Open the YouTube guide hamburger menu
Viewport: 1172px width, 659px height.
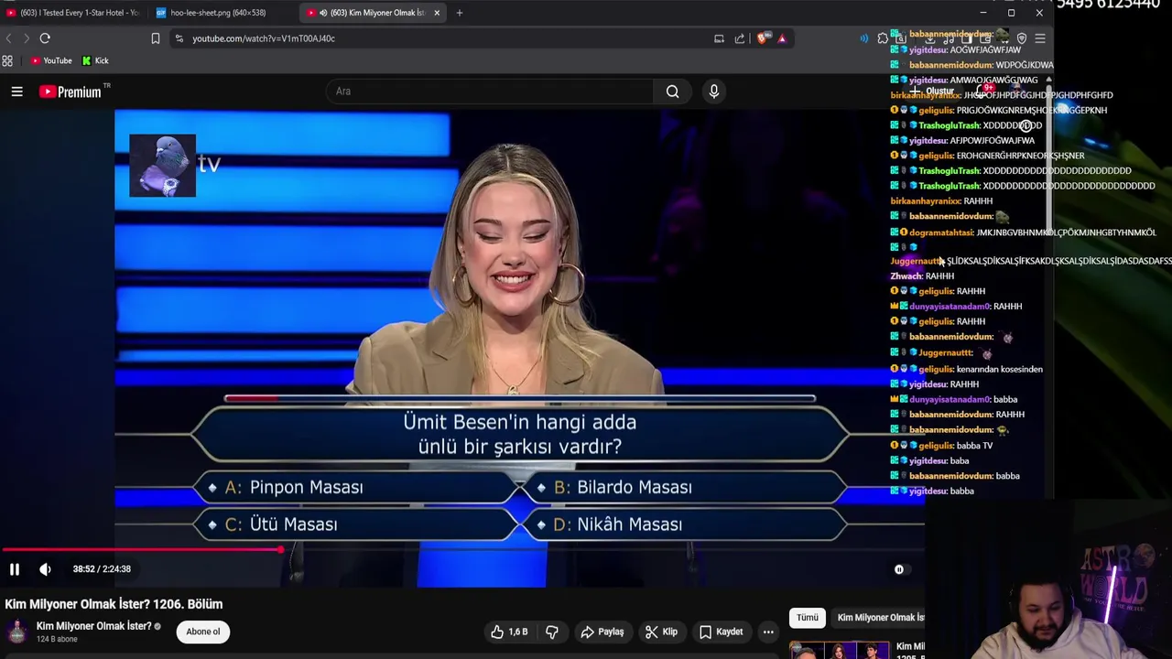[x=16, y=92]
